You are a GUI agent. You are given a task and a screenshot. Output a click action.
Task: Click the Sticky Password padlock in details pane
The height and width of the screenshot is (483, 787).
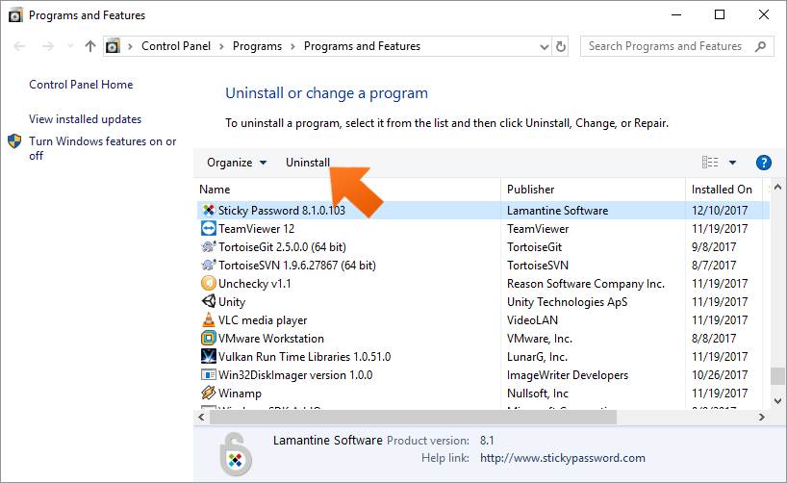coord(236,454)
